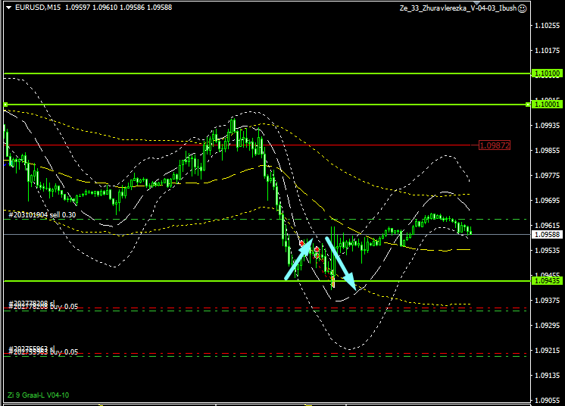Select the 1.10001 price label on the axis

(546, 105)
